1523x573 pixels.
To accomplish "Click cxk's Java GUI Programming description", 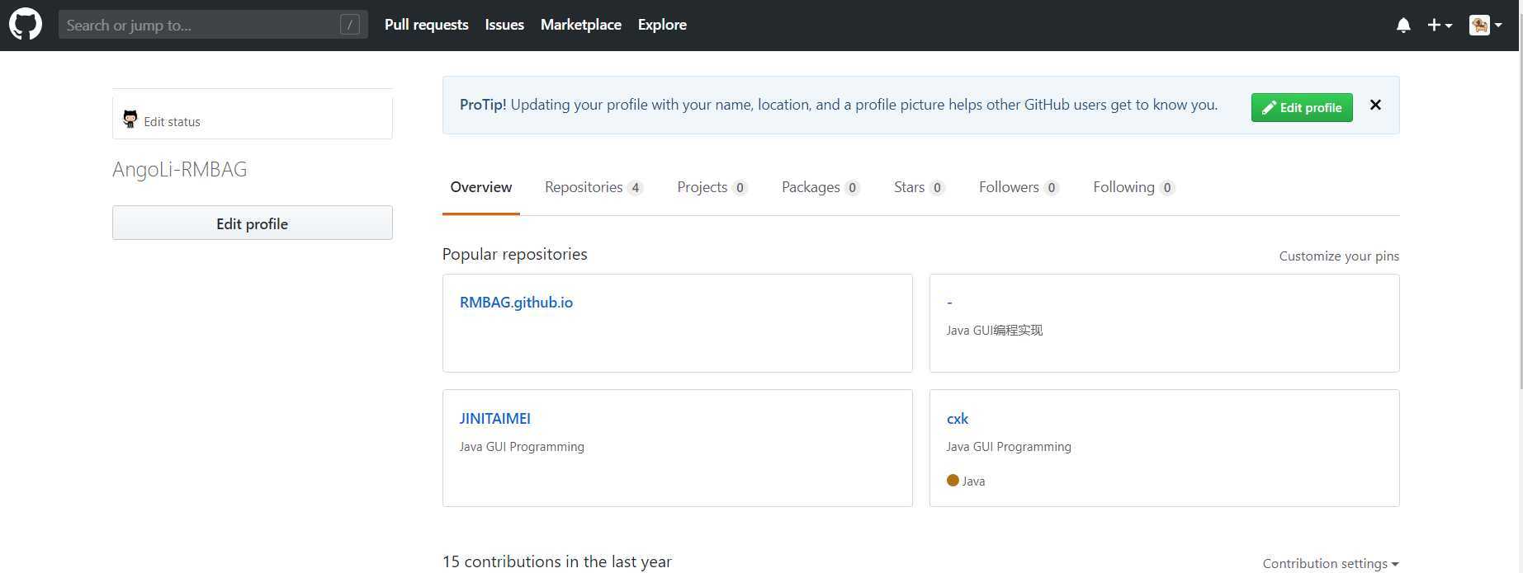I will pyautogui.click(x=1009, y=446).
